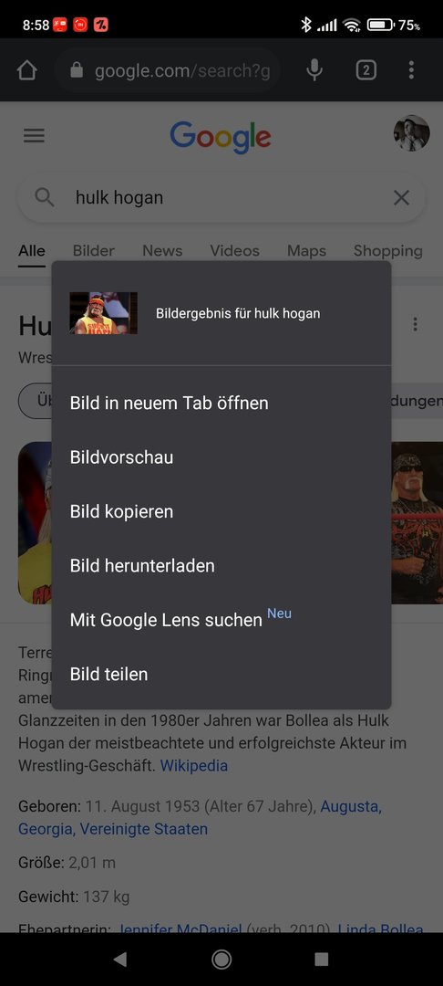Tap the Android recent apps square

pyautogui.click(x=321, y=959)
